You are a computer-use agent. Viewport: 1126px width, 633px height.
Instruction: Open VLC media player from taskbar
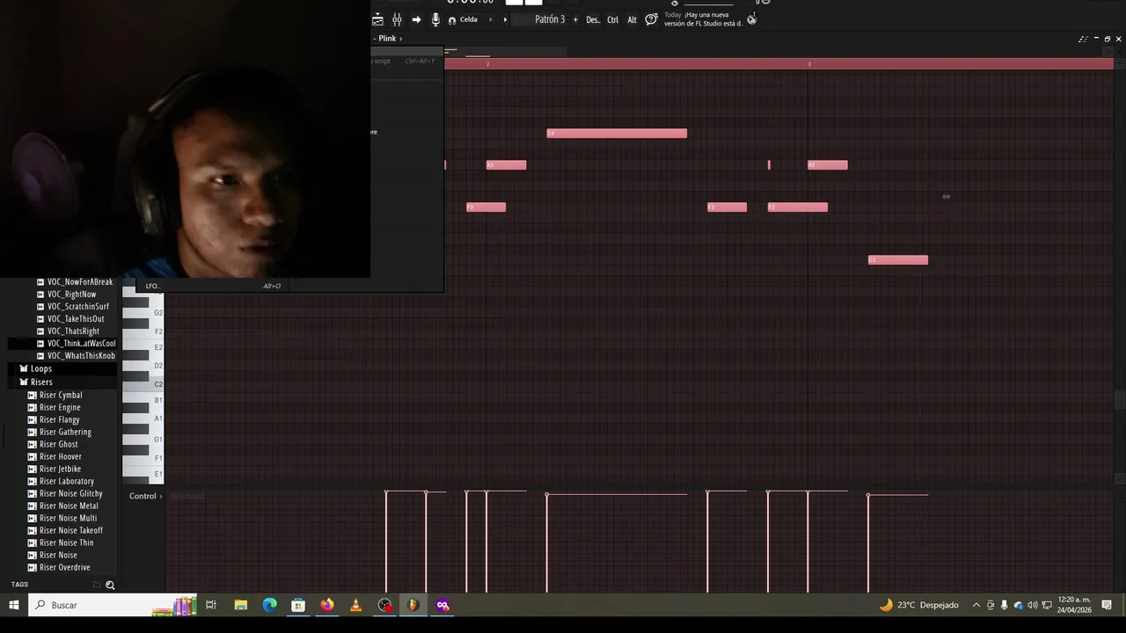pos(355,605)
